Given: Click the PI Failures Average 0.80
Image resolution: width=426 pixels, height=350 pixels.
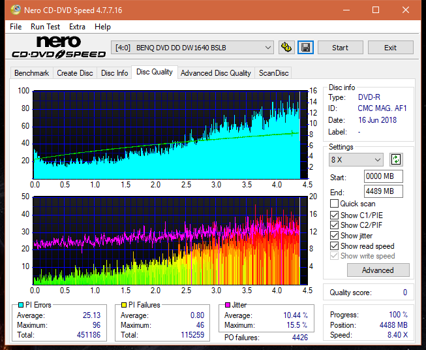Looking at the screenshot, I should [197, 315].
